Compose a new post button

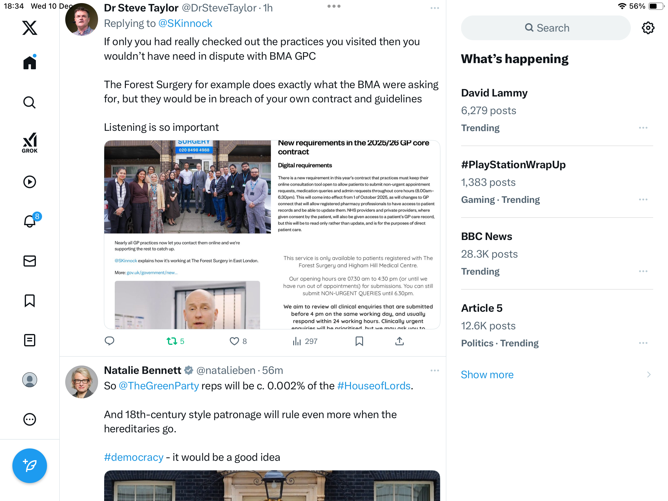(x=30, y=465)
